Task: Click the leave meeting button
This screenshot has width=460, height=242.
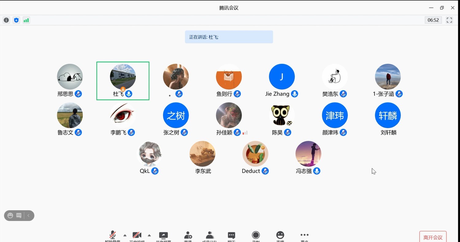Action: [433, 237]
